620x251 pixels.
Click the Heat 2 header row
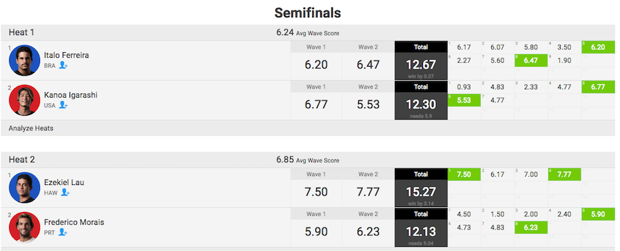coord(308,160)
